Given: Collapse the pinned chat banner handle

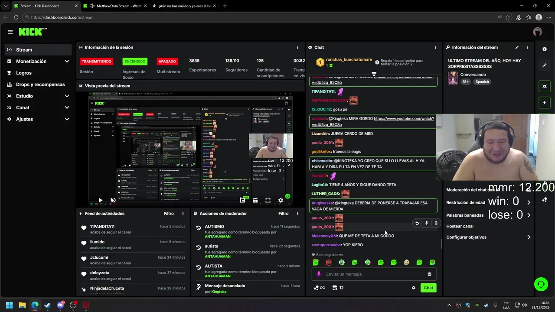Looking at the screenshot, I should pos(374,74).
